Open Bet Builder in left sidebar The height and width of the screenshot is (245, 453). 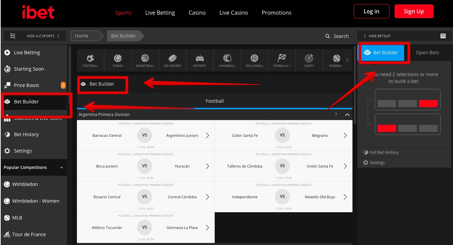pos(34,102)
